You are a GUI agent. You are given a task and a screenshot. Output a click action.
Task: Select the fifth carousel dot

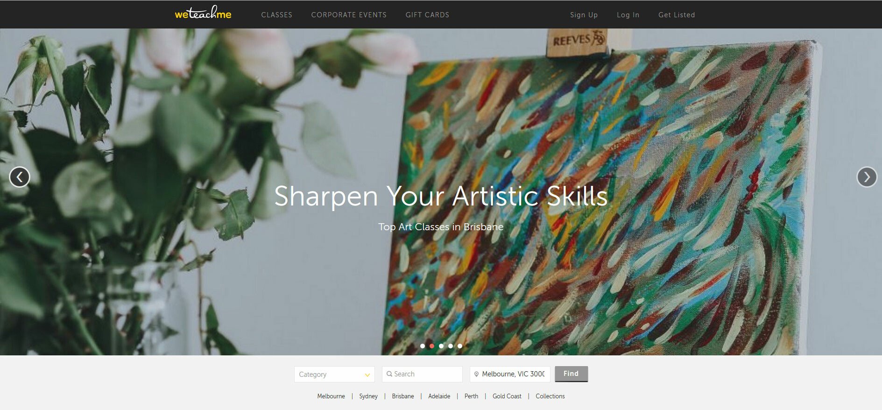460,346
